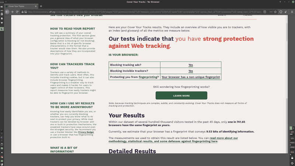This screenshot has height=166, width=295.
Task: Open a new browser tab
Action: [41, 6]
